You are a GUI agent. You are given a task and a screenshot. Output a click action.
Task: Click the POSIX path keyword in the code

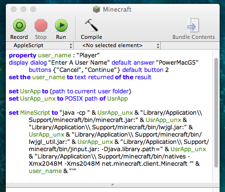tap(81, 99)
